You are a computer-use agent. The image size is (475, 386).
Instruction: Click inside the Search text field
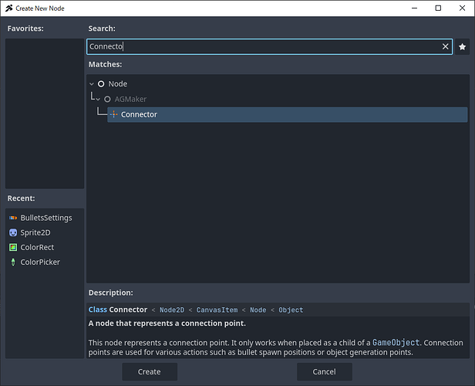coord(262,47)
